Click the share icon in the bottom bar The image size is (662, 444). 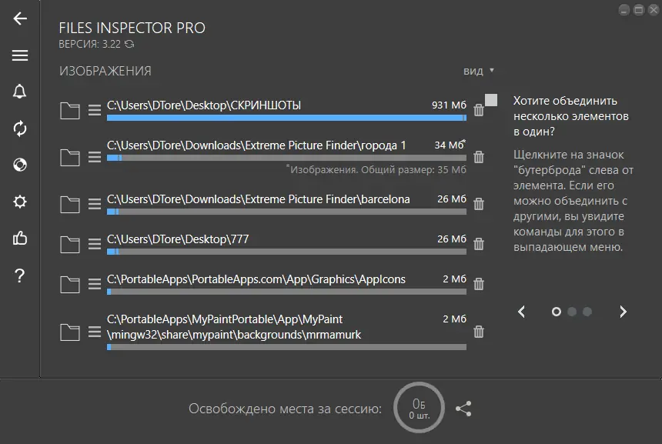coord(463,409)
